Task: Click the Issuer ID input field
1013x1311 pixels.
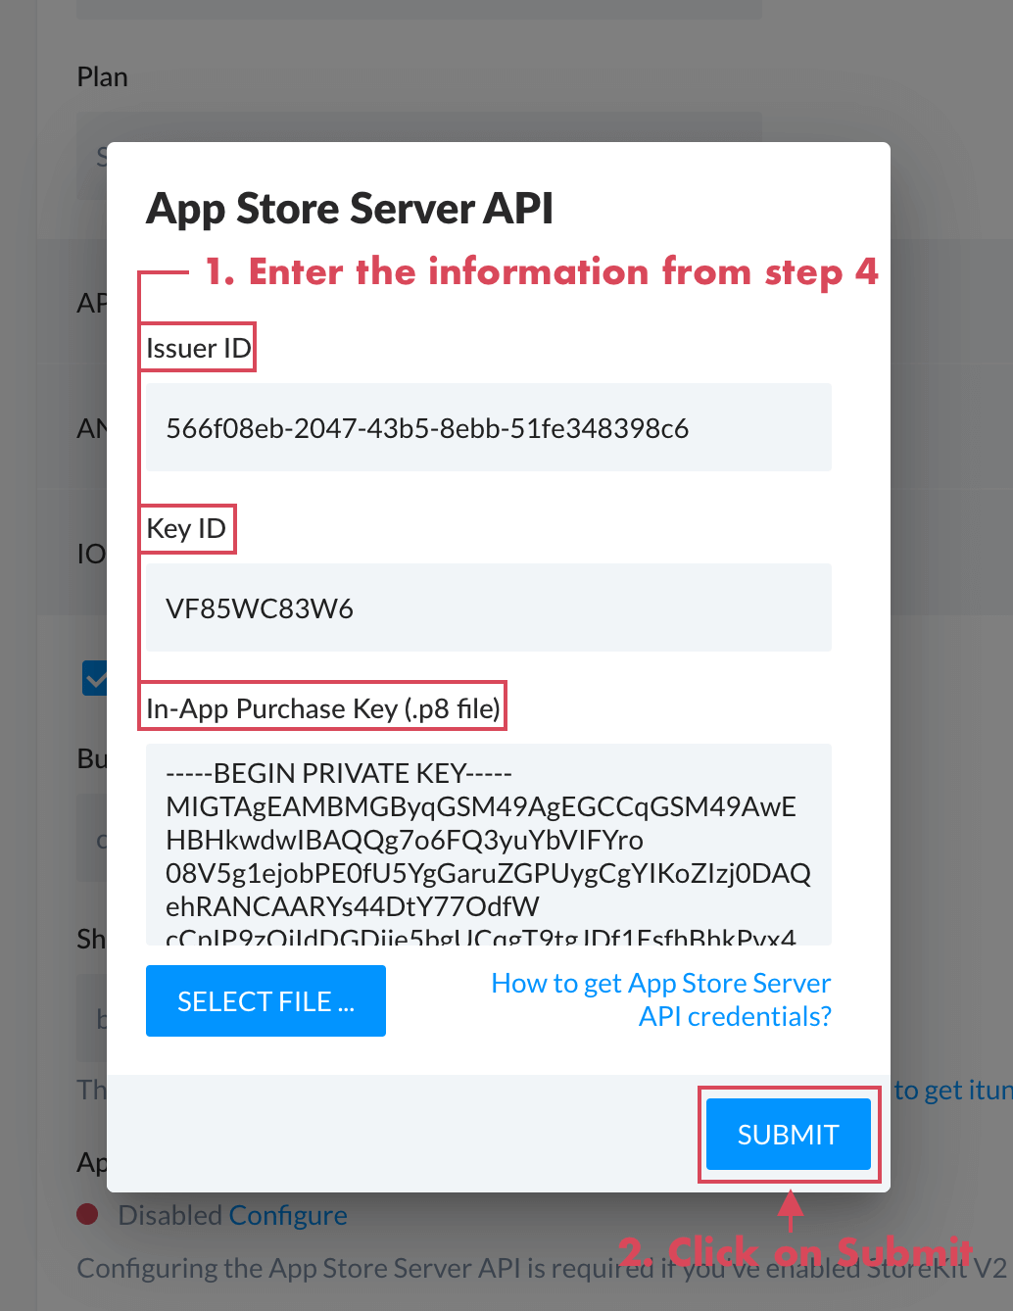Action: 488,428
